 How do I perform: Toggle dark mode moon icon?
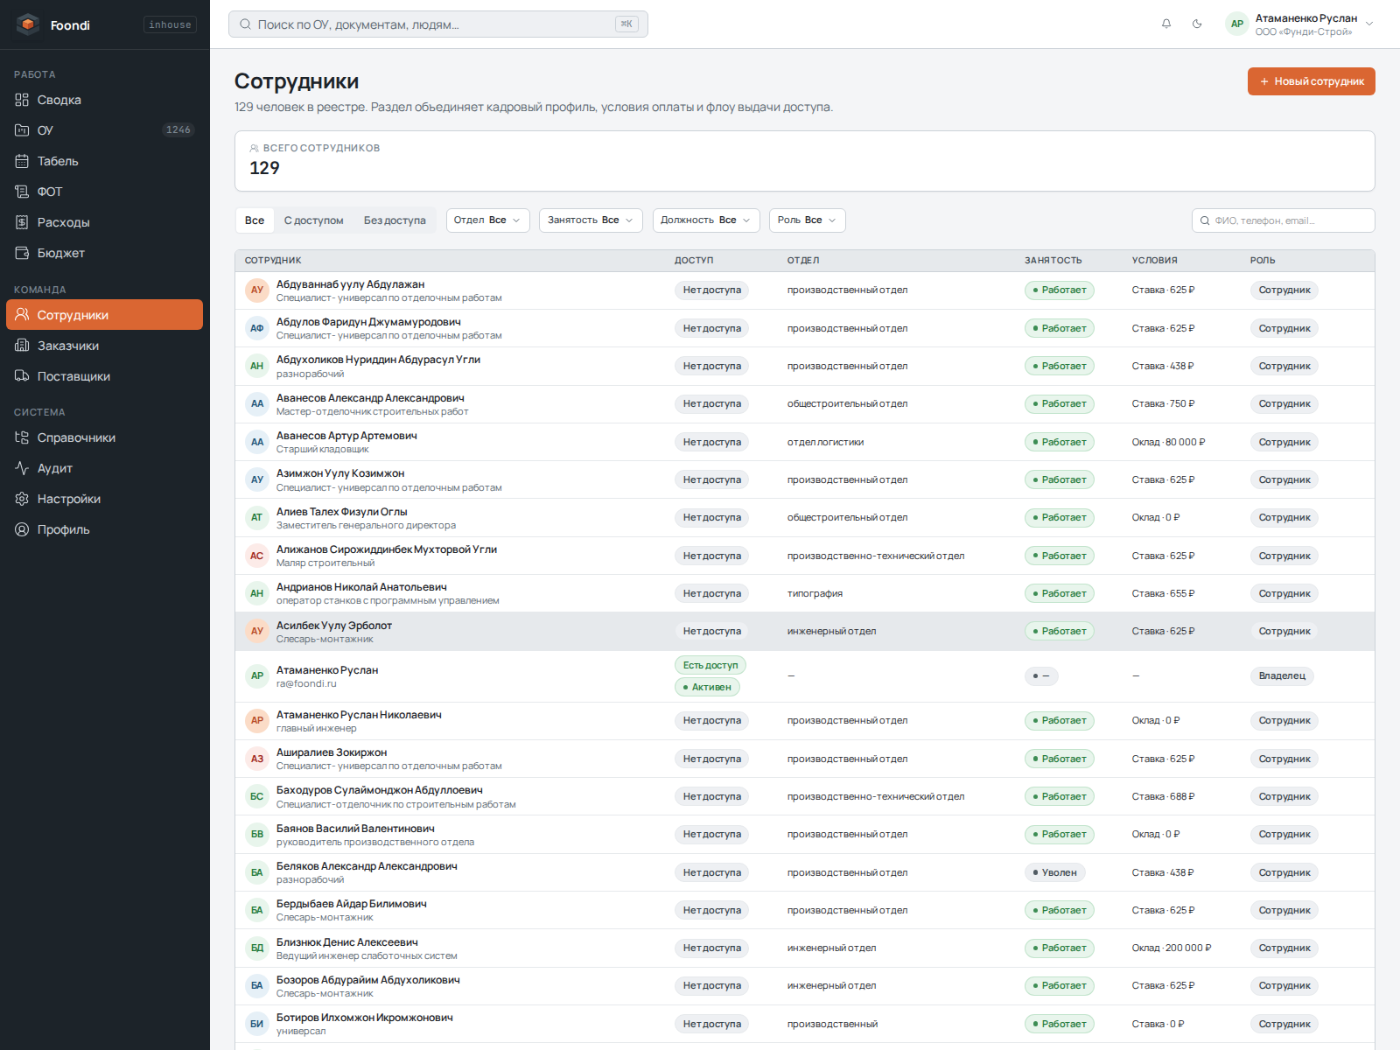tap(1197, 24)
